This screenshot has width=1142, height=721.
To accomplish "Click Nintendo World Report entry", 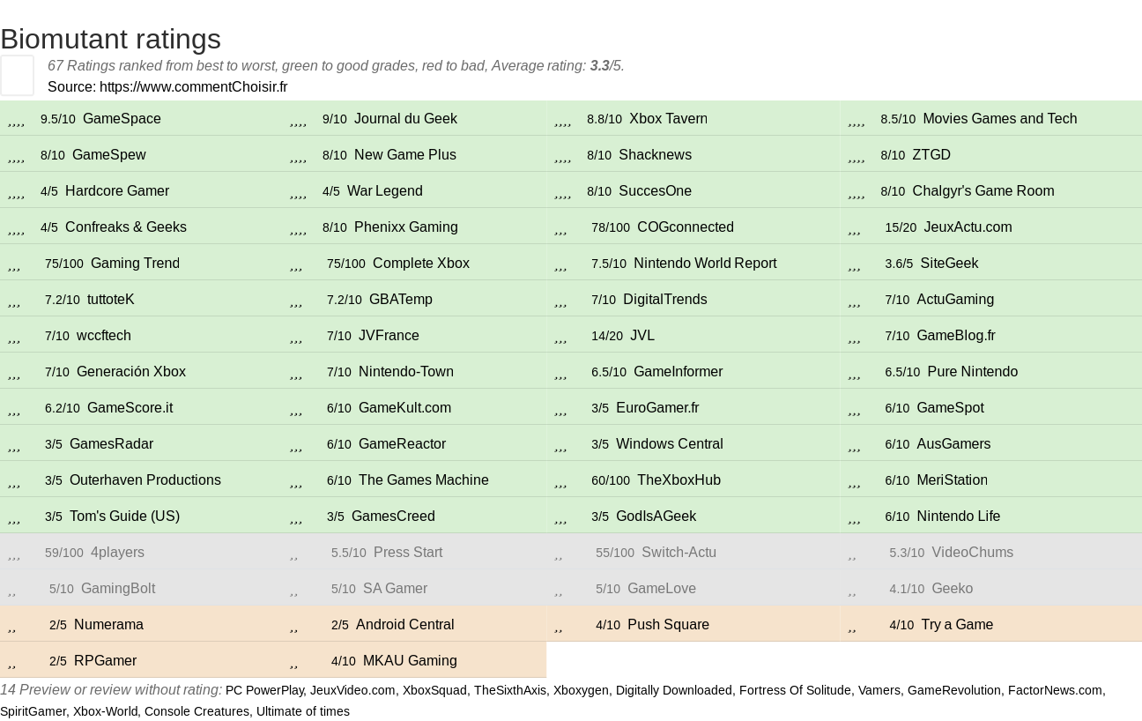I will click(705, 263).
